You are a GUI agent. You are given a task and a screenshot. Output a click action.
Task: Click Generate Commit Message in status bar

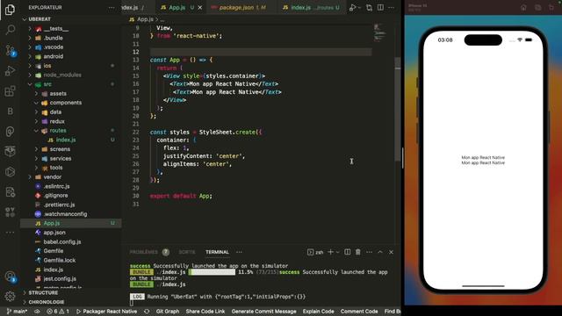(263, 312)
